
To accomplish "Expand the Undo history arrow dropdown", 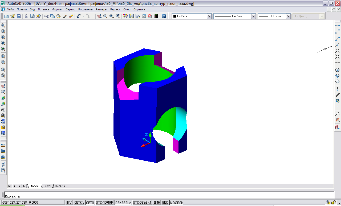I will click(x=84, y=16).
